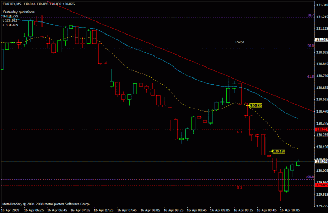Screen dimensions: 328x213
Task: Click the 130.470 price axis label
Action: point(322,111)
